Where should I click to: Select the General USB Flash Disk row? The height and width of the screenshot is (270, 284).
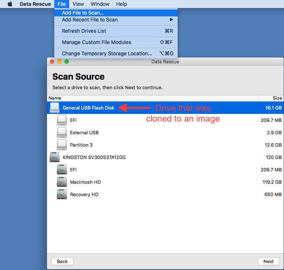coord(165,108)
